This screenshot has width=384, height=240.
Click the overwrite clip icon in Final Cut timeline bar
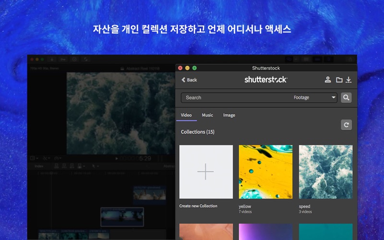(81, 166)
